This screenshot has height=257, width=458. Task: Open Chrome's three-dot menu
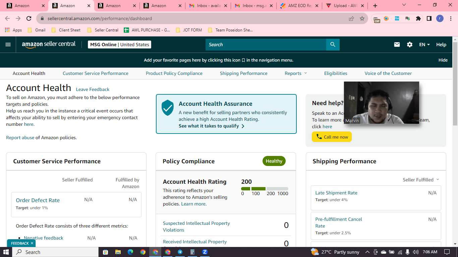click(450, 19)
